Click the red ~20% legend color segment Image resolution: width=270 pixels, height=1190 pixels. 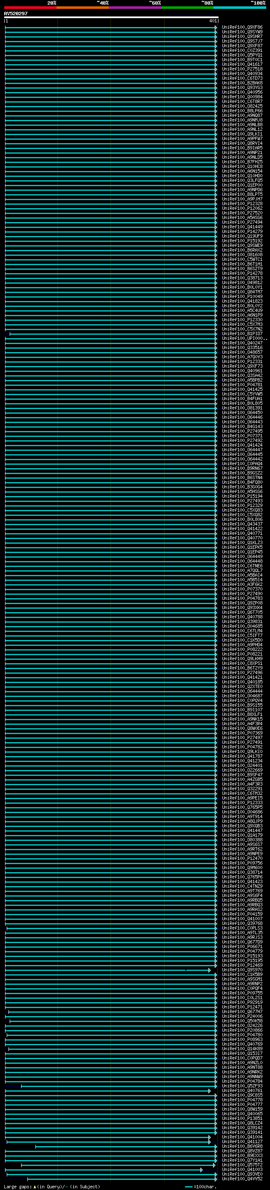point(30,8)
